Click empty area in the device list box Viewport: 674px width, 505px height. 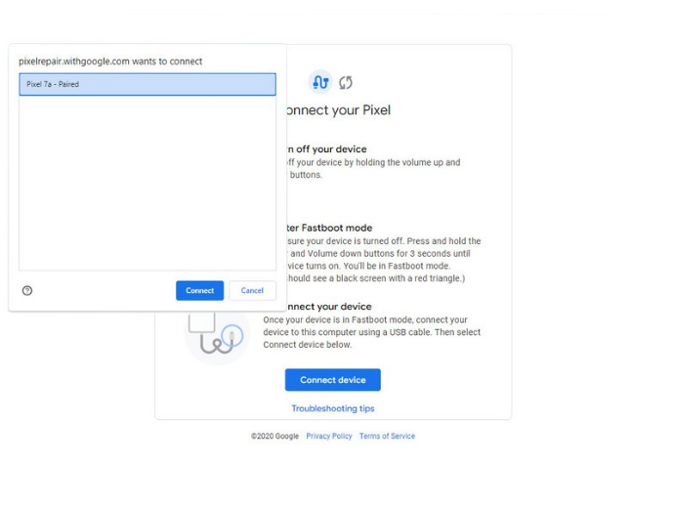[x=147, y=186]
